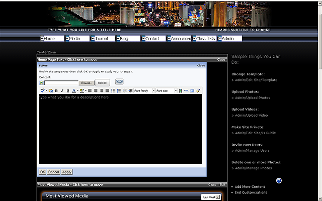Open the HTML source editor icon

click(186, 91)
